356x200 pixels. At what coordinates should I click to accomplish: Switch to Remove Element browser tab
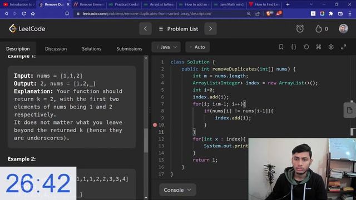coord(89,4)
